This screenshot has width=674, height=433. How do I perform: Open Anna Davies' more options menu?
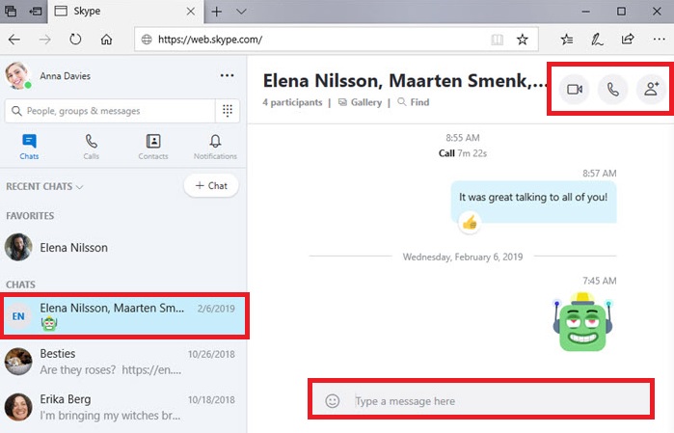(227, 75)
